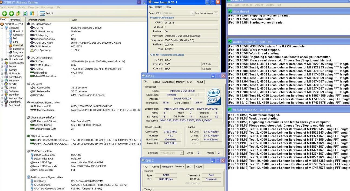Click the Multimedia icon in the tree
This screenshot has height=191, width=350.
point(6,73)
